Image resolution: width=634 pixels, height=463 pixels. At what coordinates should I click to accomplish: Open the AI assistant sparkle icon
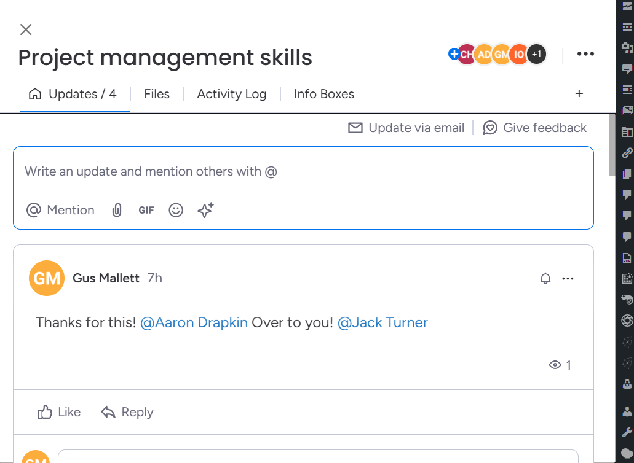(205, 210)
